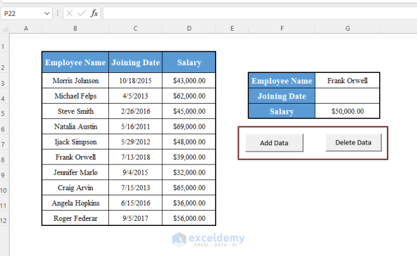Click the Employee Name label in column F
Image resolution: width=417 pixels, height=256 pixels.
[282, 81]
